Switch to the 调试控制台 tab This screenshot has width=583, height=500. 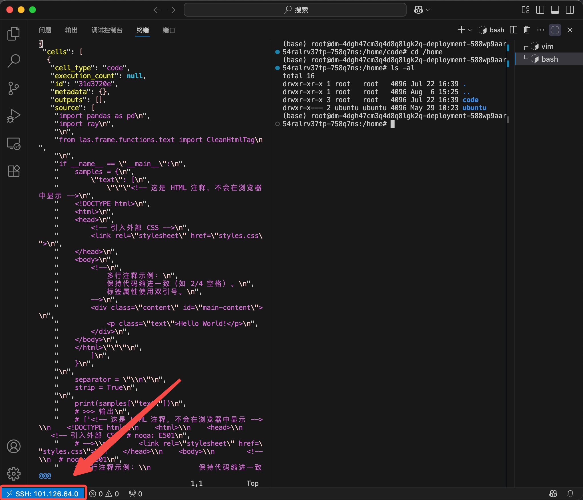tap(107, 30)
